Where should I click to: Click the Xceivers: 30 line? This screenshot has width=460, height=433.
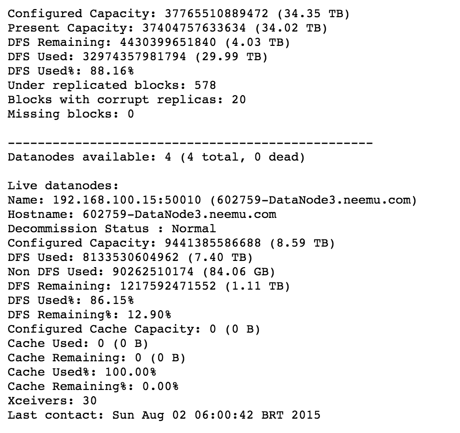tap(52, 401)
